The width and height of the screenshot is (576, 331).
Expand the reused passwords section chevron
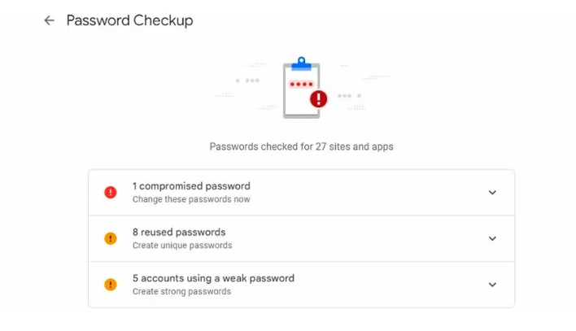click(x=492, y=238)
